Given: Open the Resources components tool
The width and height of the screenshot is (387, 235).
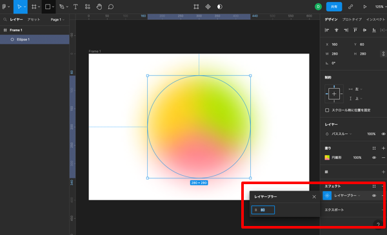Looking at the screenshot, I should [x=87, y=6].
